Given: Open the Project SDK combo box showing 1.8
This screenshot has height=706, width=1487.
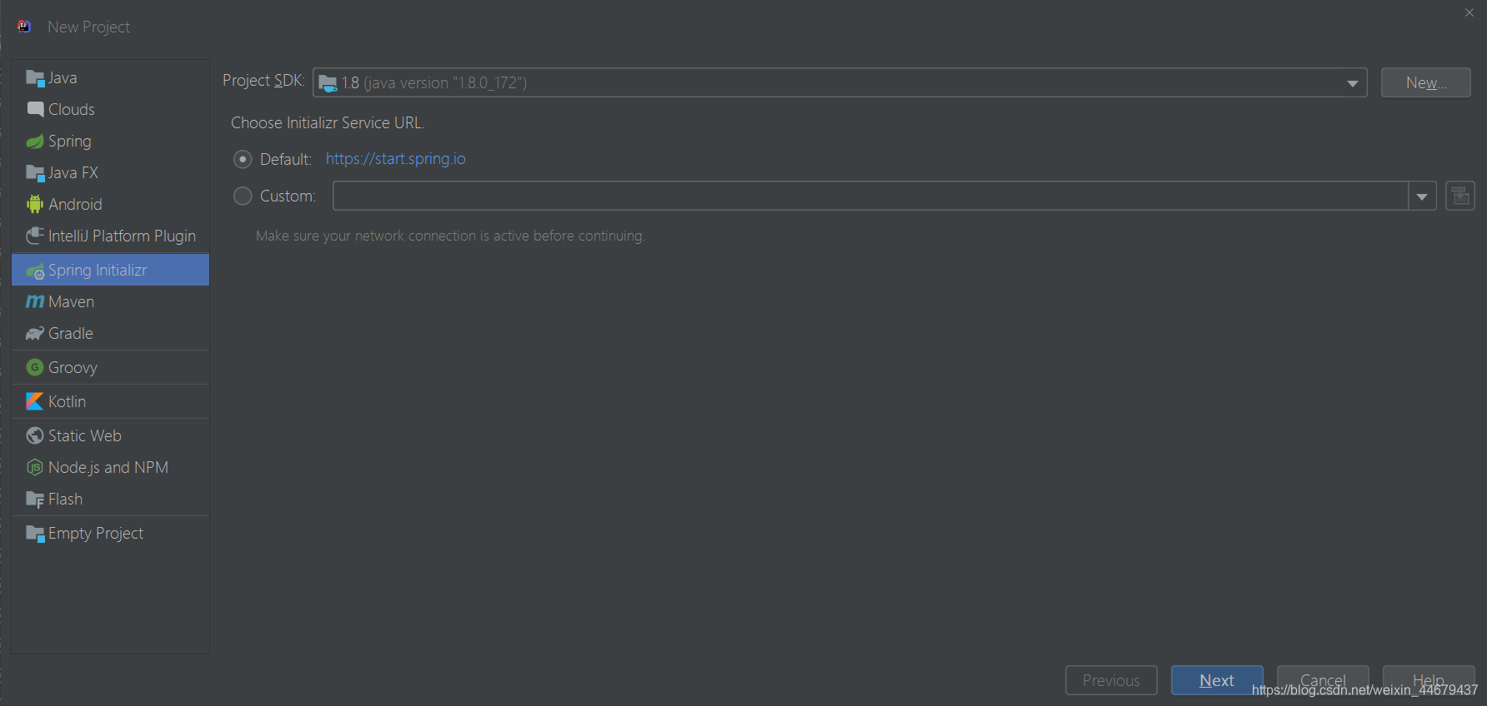Looking at the screenshot, I should tap(840, 82).
